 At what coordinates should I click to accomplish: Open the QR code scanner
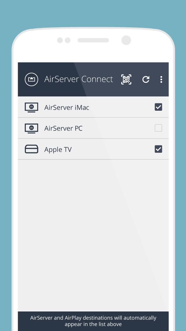click(126, 79)
